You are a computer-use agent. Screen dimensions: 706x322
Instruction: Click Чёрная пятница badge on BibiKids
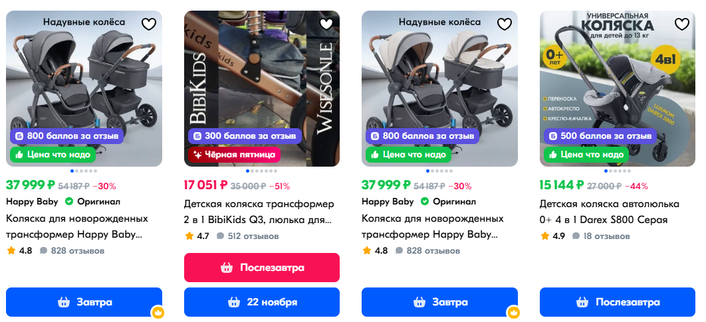point(234,155)
